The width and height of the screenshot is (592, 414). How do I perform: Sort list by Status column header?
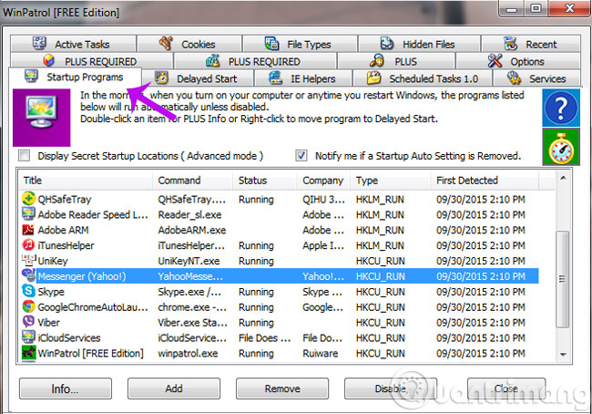(265, 181)
